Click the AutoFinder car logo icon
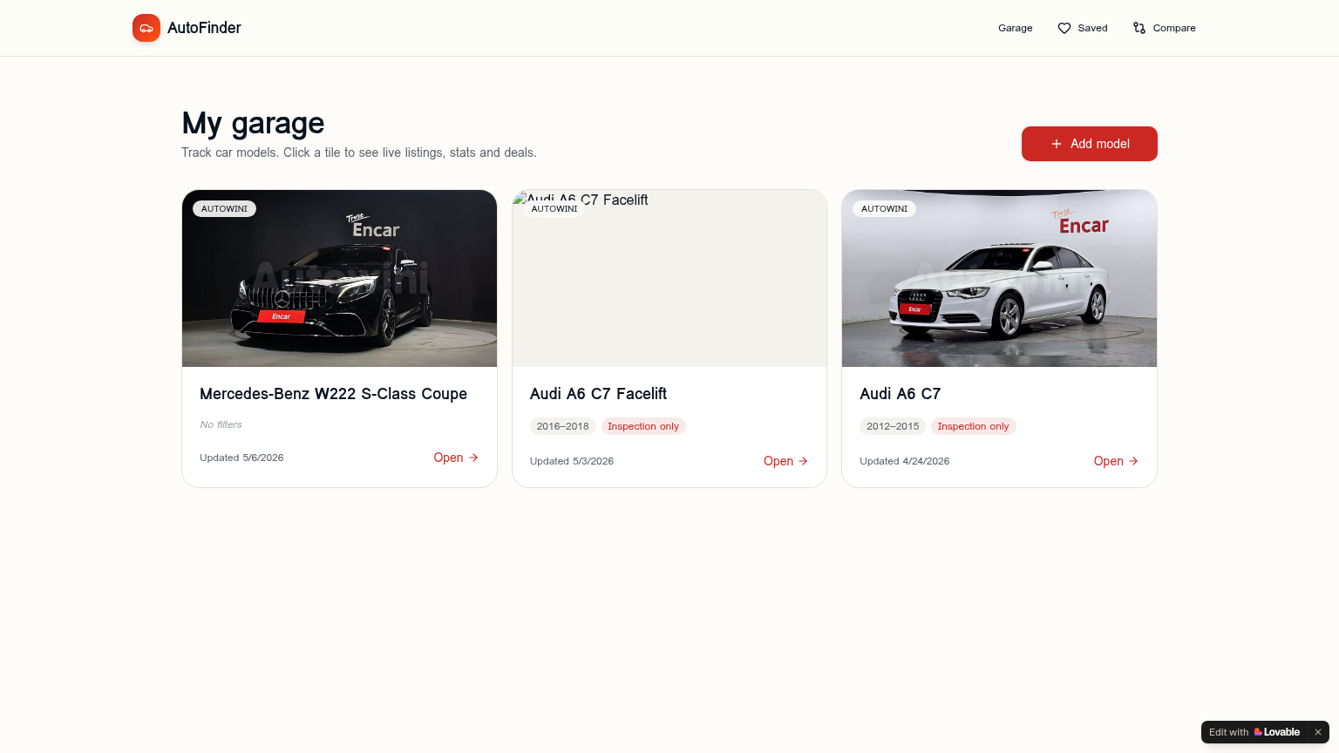 pos(146,28)
